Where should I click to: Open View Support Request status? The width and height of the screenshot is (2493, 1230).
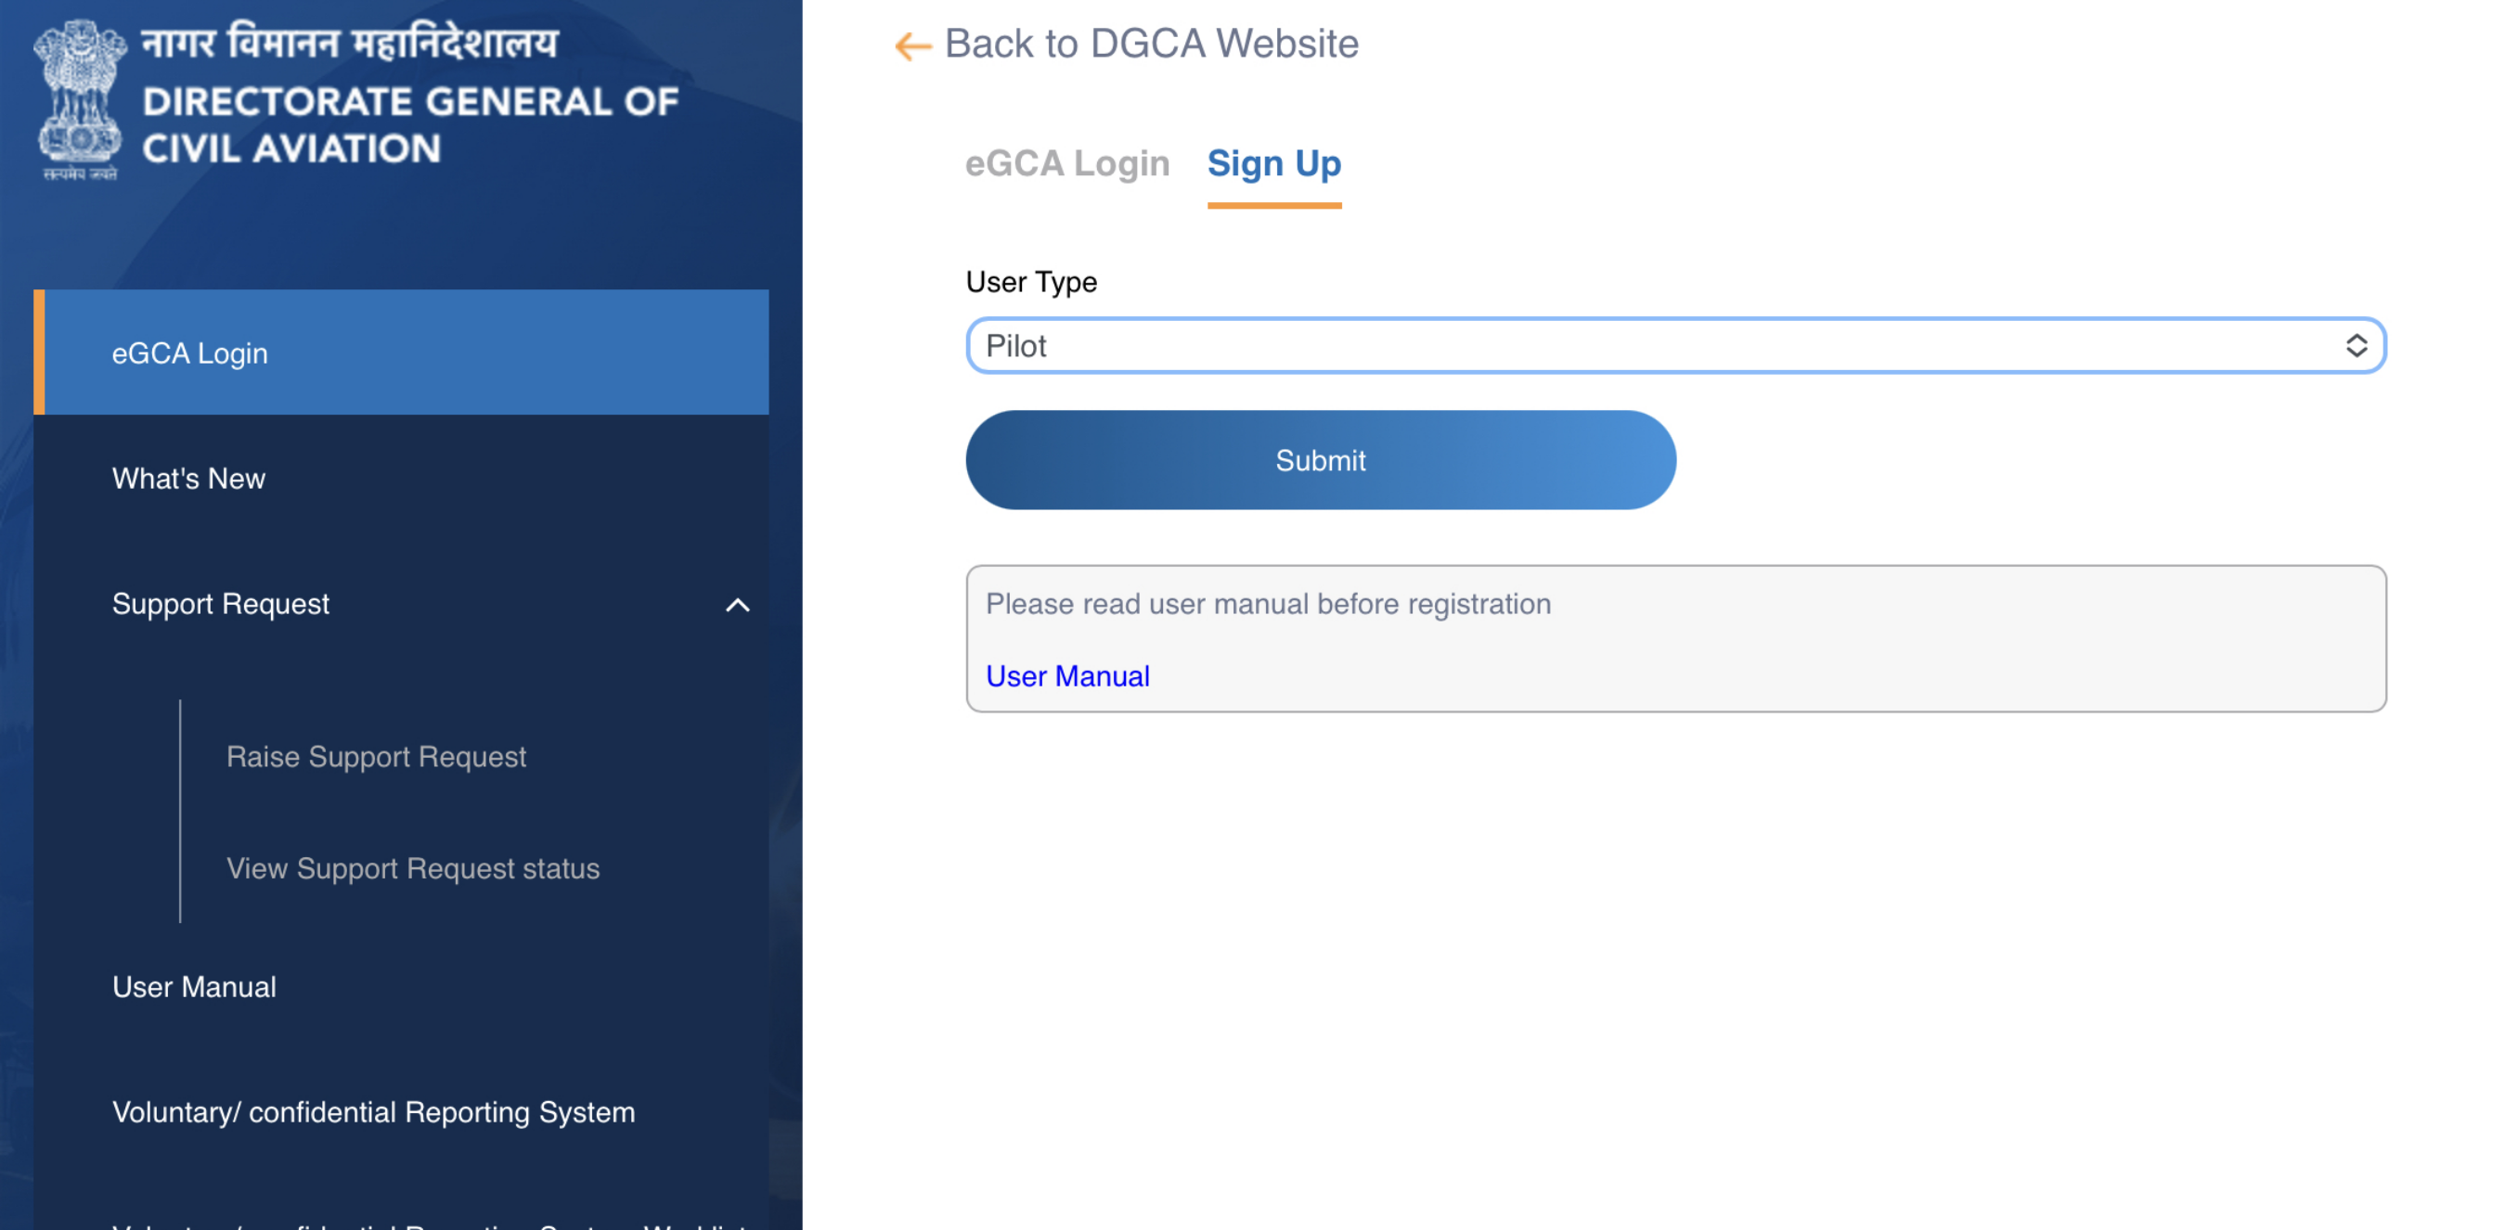point(412,868)
